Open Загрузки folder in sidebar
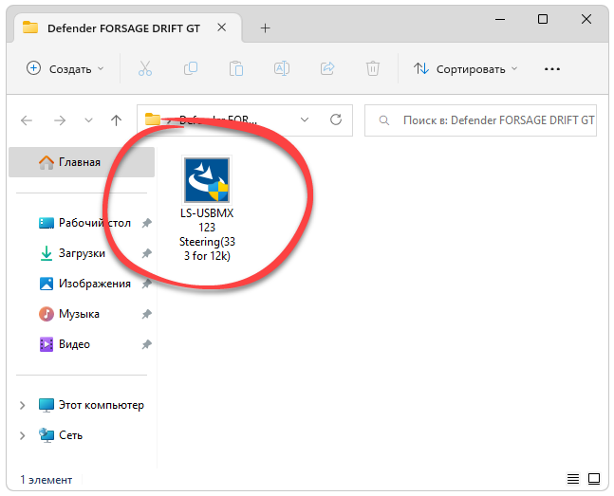The height and width of the screenshot is (496, 614). coord(72,253)
